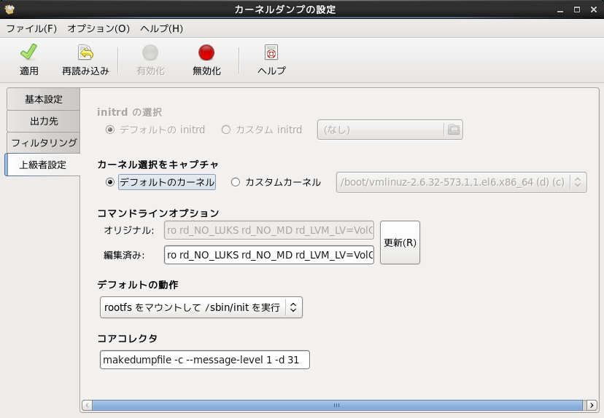Viewport: 604px width, 418px height.
Task: Select the default kernel radio button
Action: (x=111, y=182)
